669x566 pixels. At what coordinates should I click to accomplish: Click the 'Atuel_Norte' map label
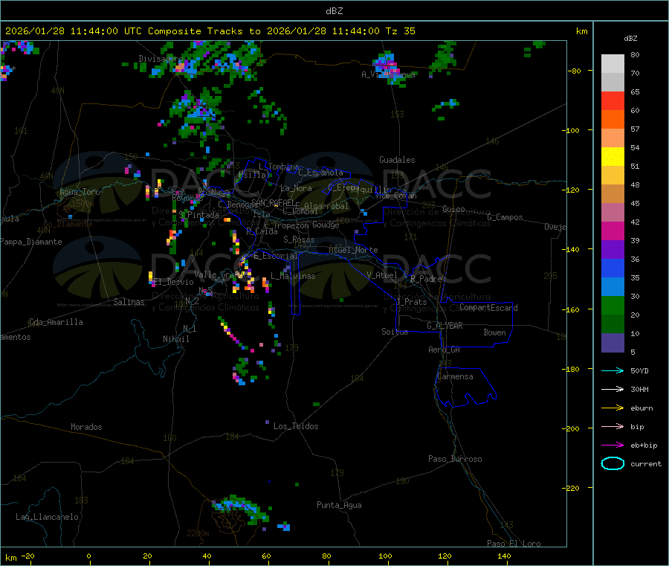[x=353, y=250]
